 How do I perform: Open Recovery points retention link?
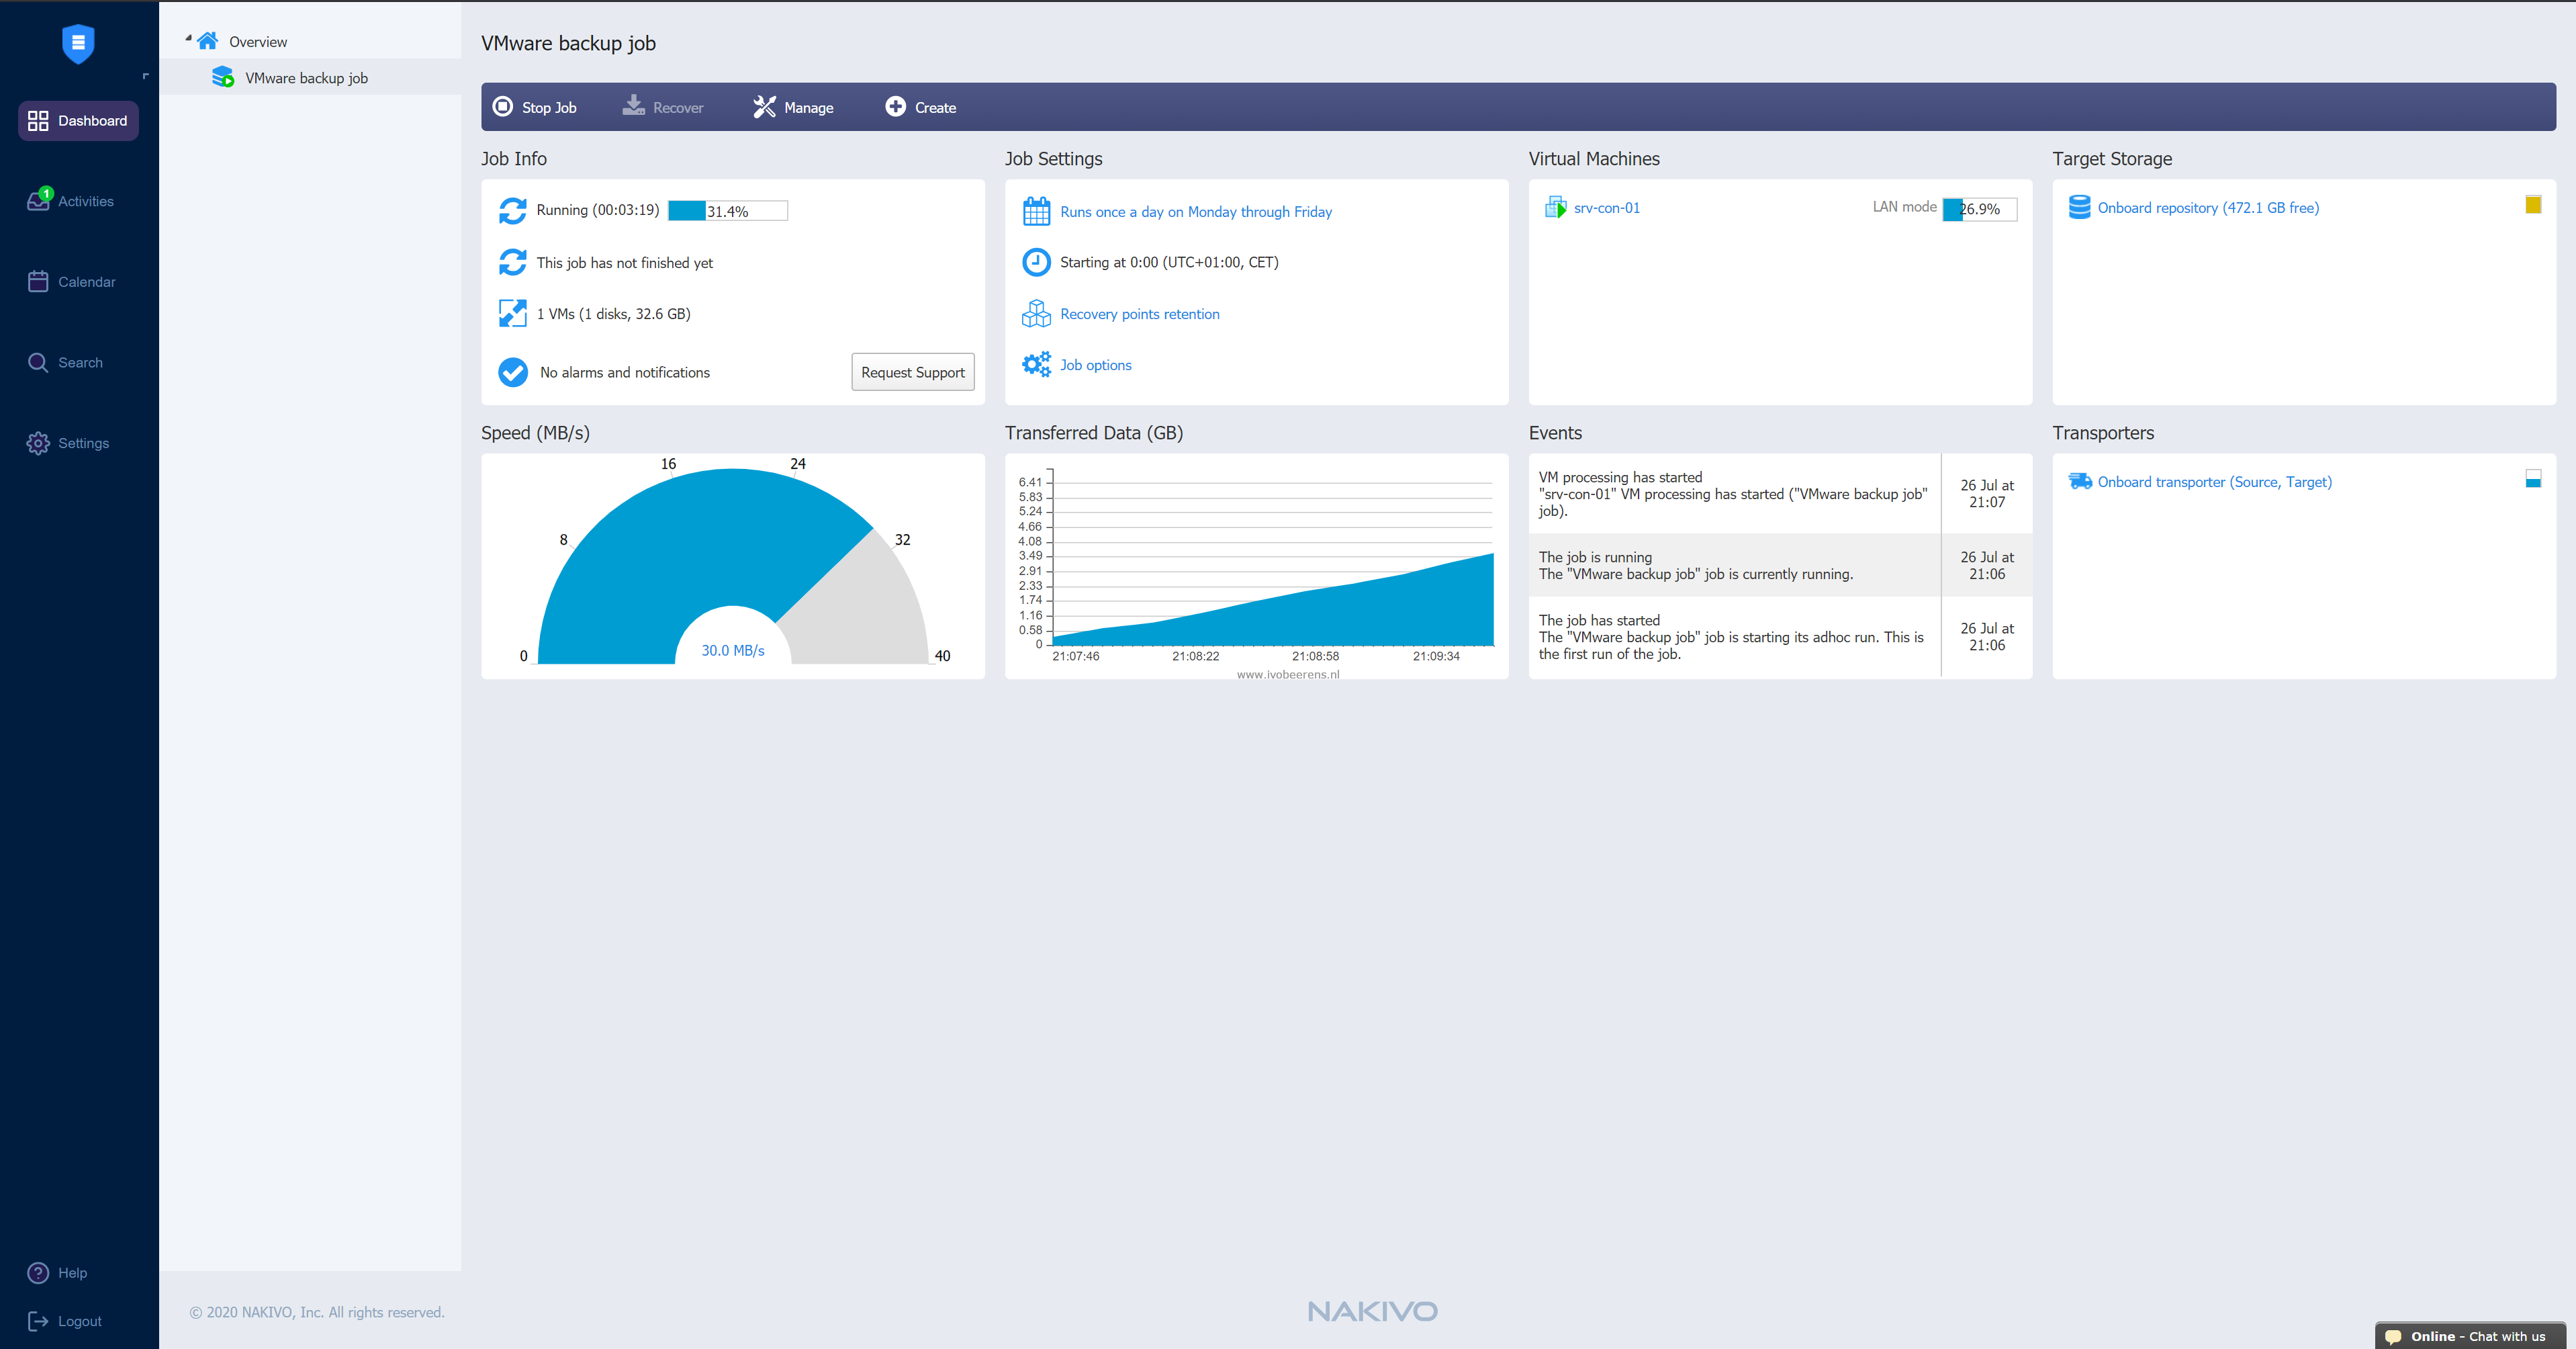coord(1140,314)
